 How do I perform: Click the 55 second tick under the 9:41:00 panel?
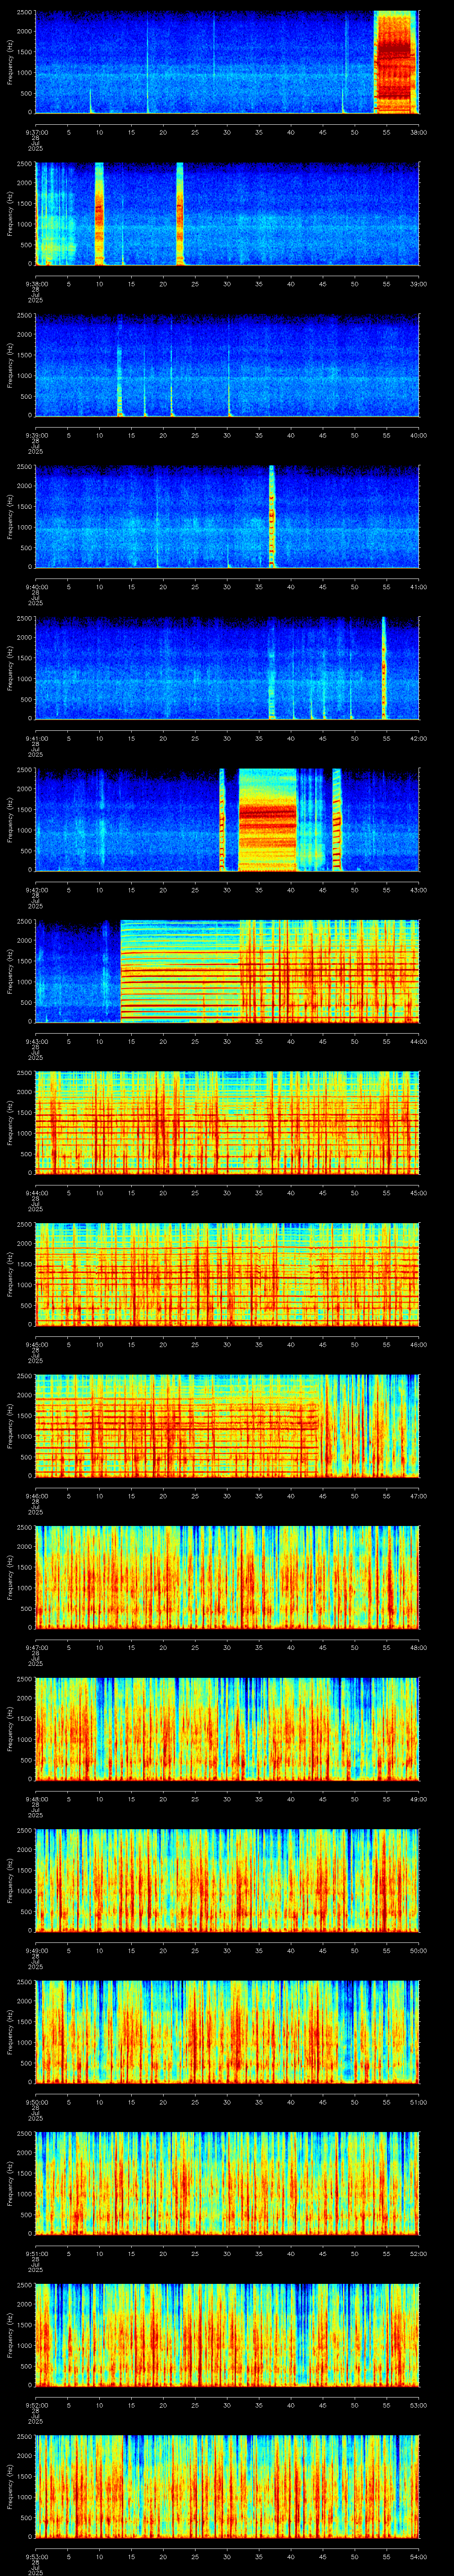coord(386,738)
